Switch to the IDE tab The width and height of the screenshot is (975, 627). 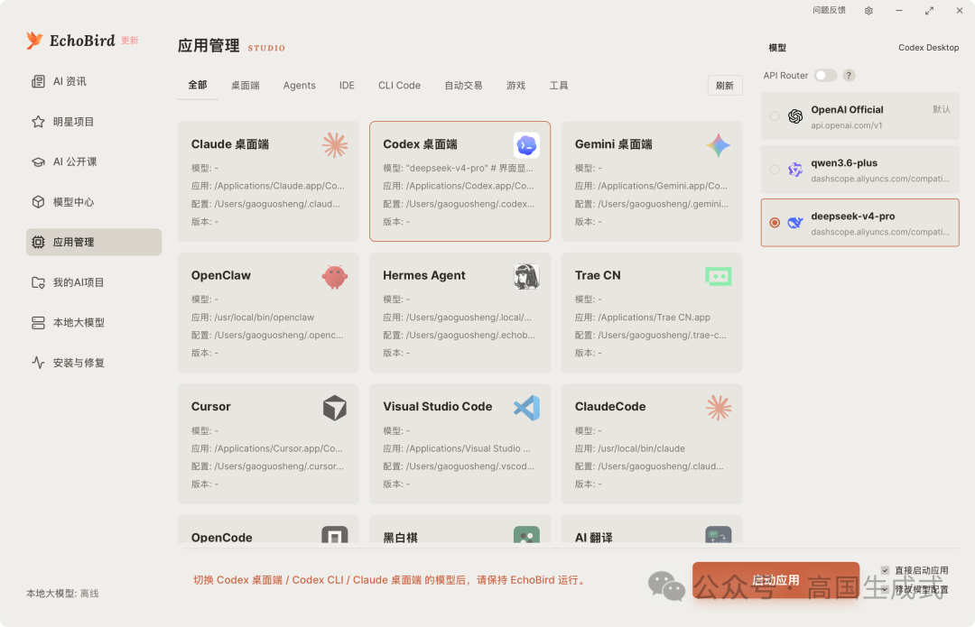(347, 86)
